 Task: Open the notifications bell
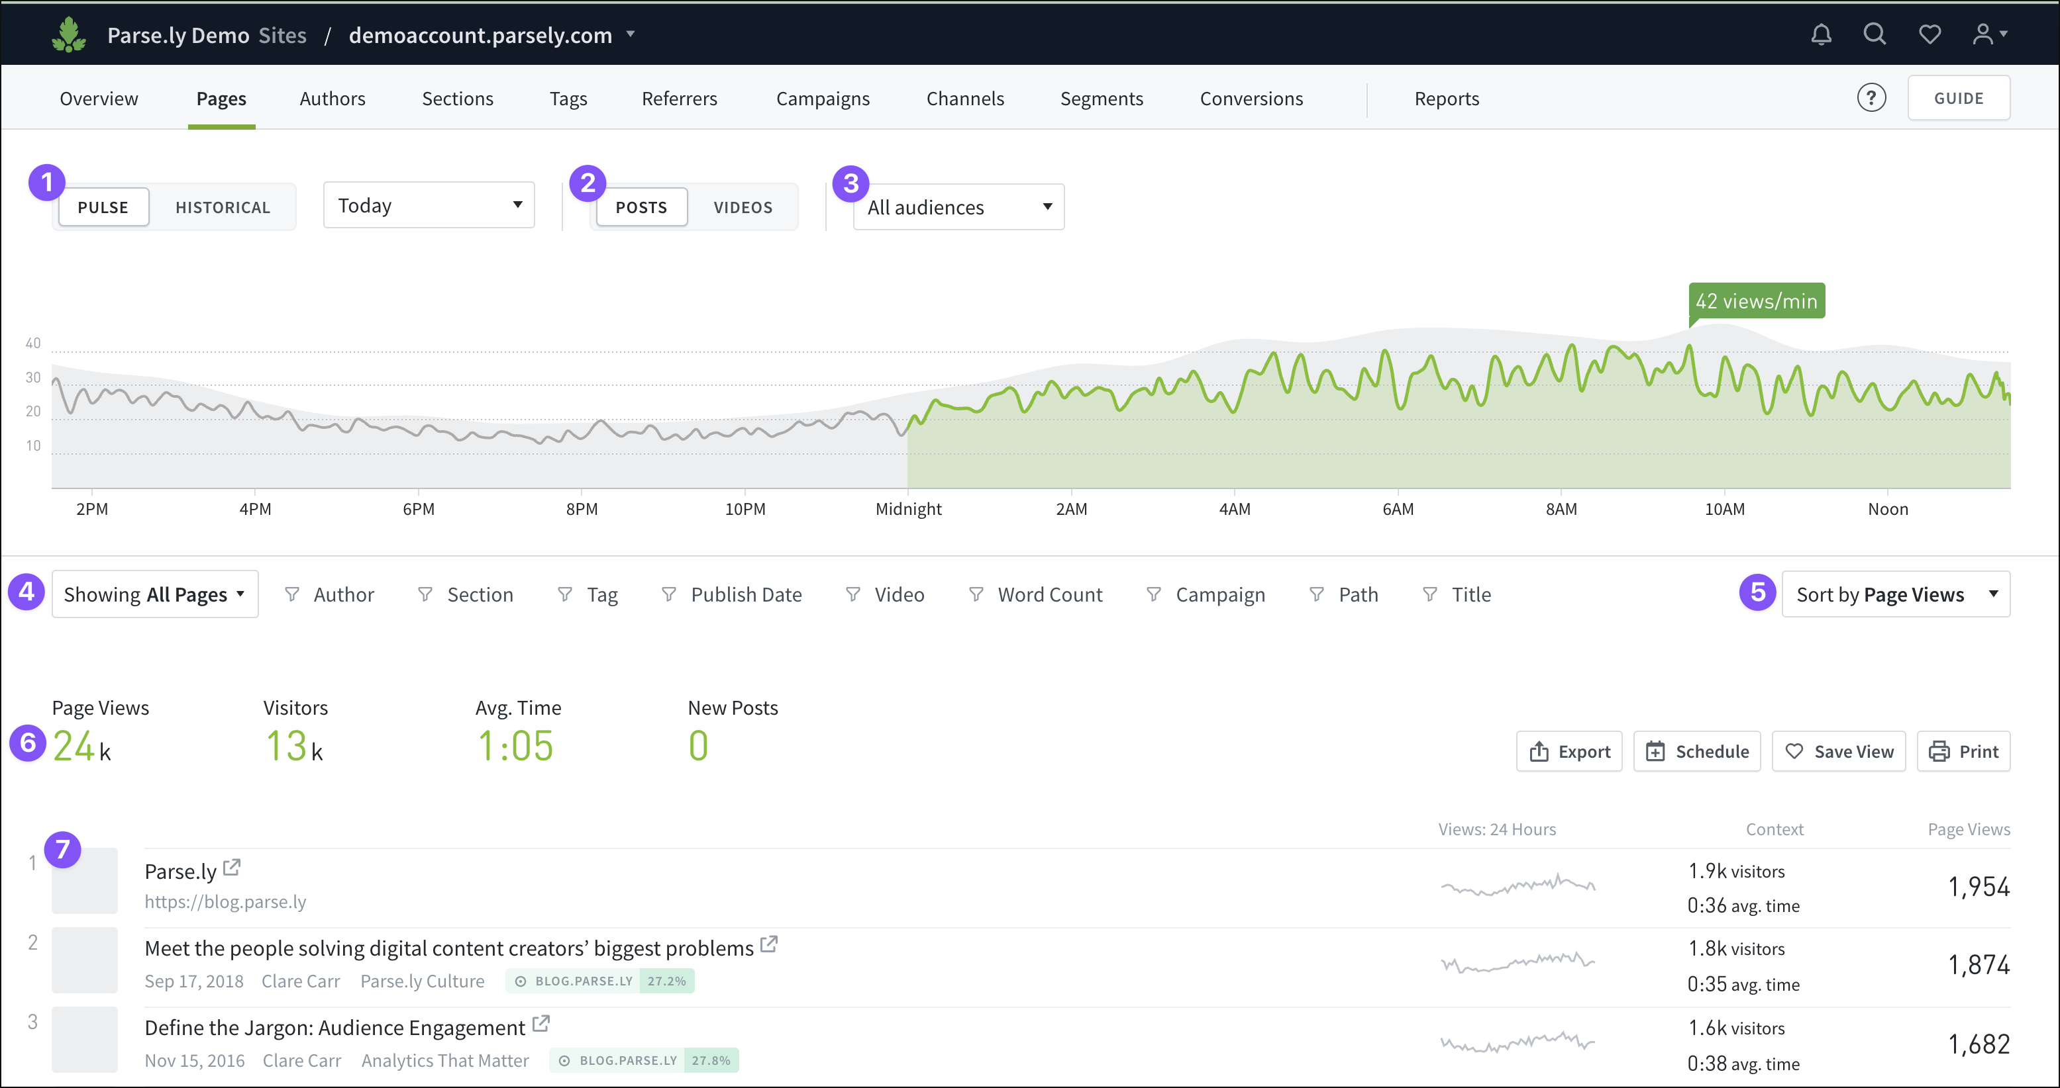pyautogui.click(x=1821, y=34)
